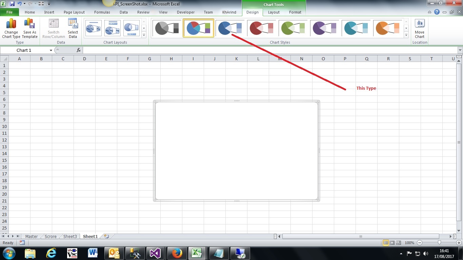Save the workbook from Quick Access Toolbar
The width and height of the screenshot is (463, 260).
(12, 4)
